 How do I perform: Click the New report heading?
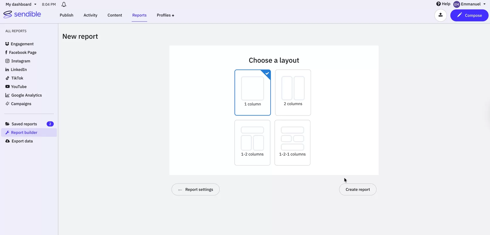(80, 36)
